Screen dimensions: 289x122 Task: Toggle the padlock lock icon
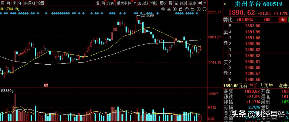181,9
